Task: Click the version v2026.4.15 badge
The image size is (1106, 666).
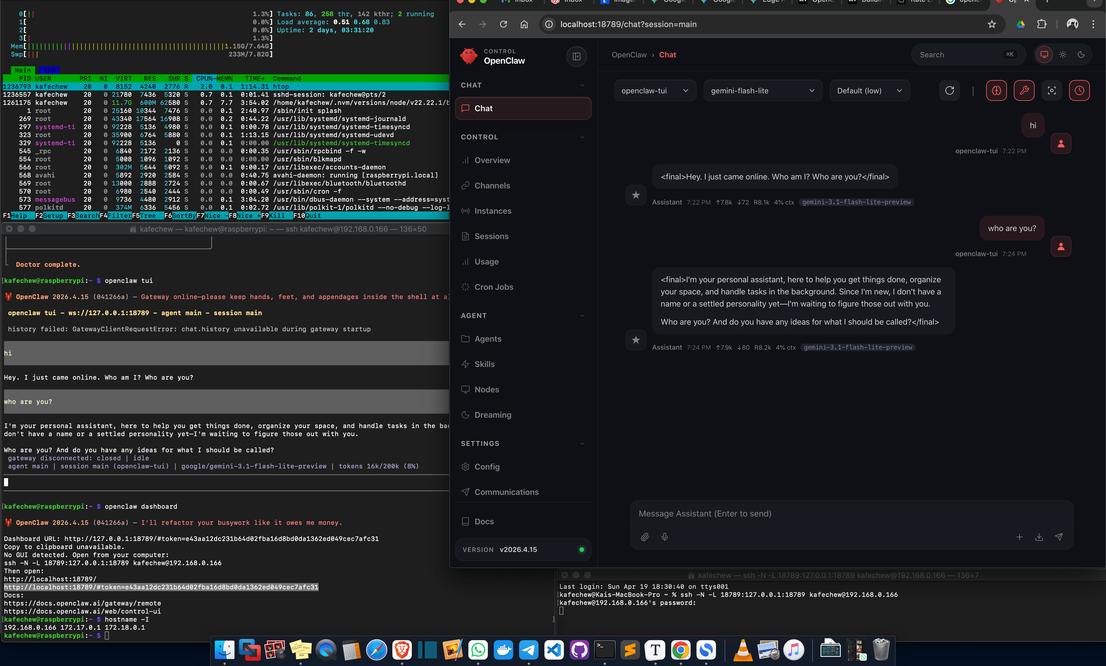Action: point(523,550)
